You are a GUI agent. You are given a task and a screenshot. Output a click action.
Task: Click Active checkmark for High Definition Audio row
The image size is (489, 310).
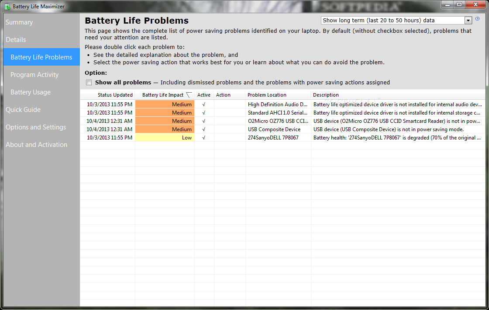click(x=203, y=104)
